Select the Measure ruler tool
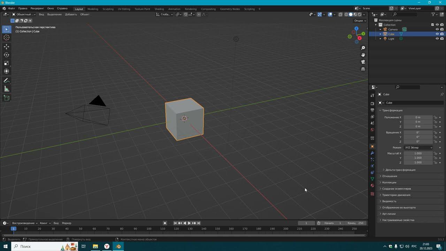This screenshot has height=251, width=446. [6, 89]
